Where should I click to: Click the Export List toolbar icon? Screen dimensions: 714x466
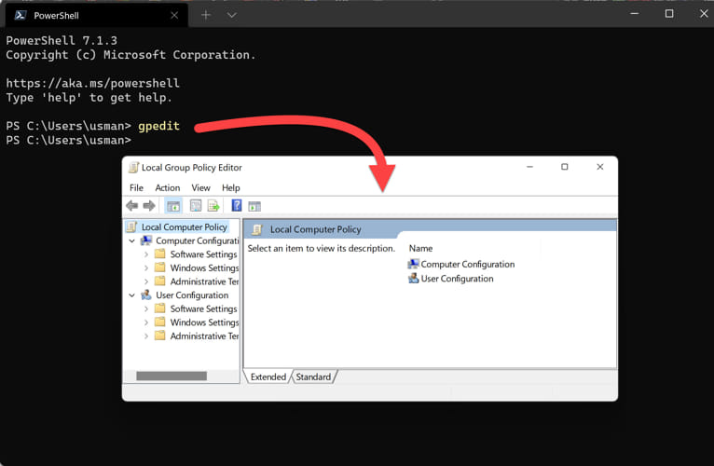click(x=213, y=206)
